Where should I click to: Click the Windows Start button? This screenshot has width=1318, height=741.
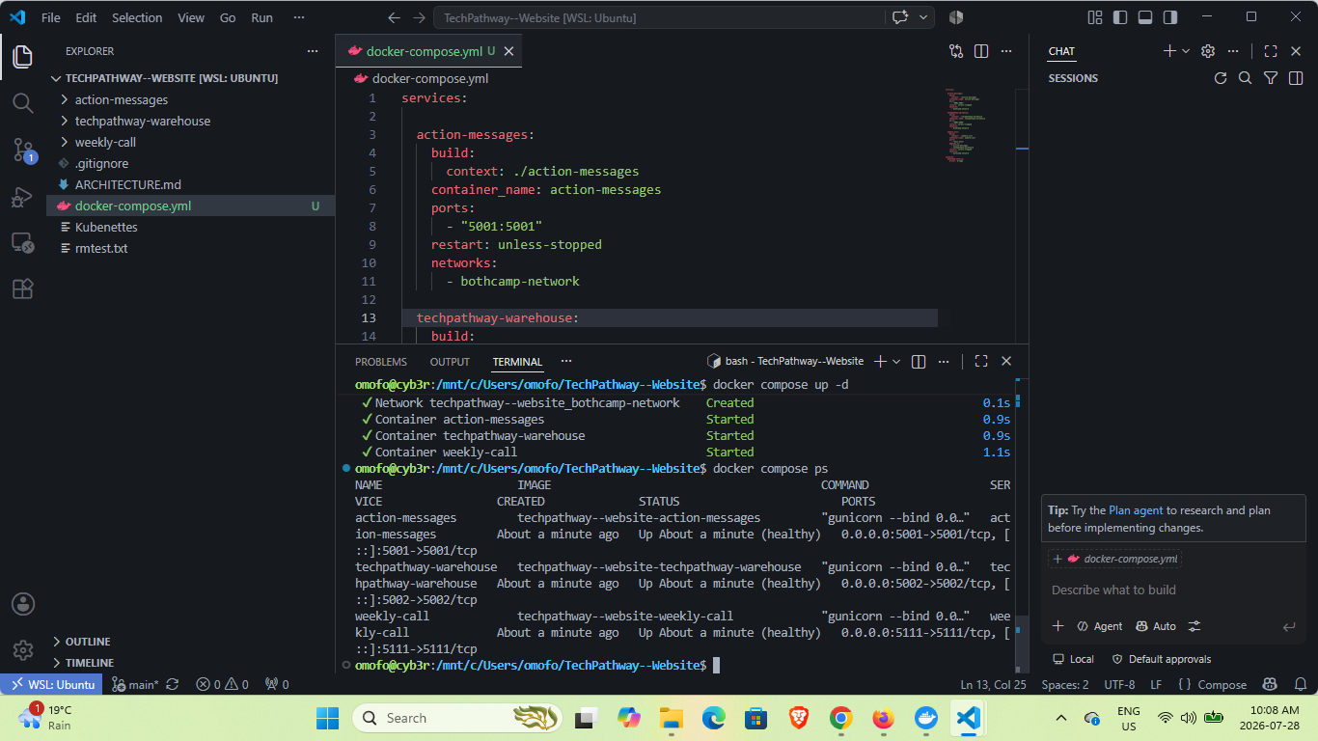coord(328,718)
